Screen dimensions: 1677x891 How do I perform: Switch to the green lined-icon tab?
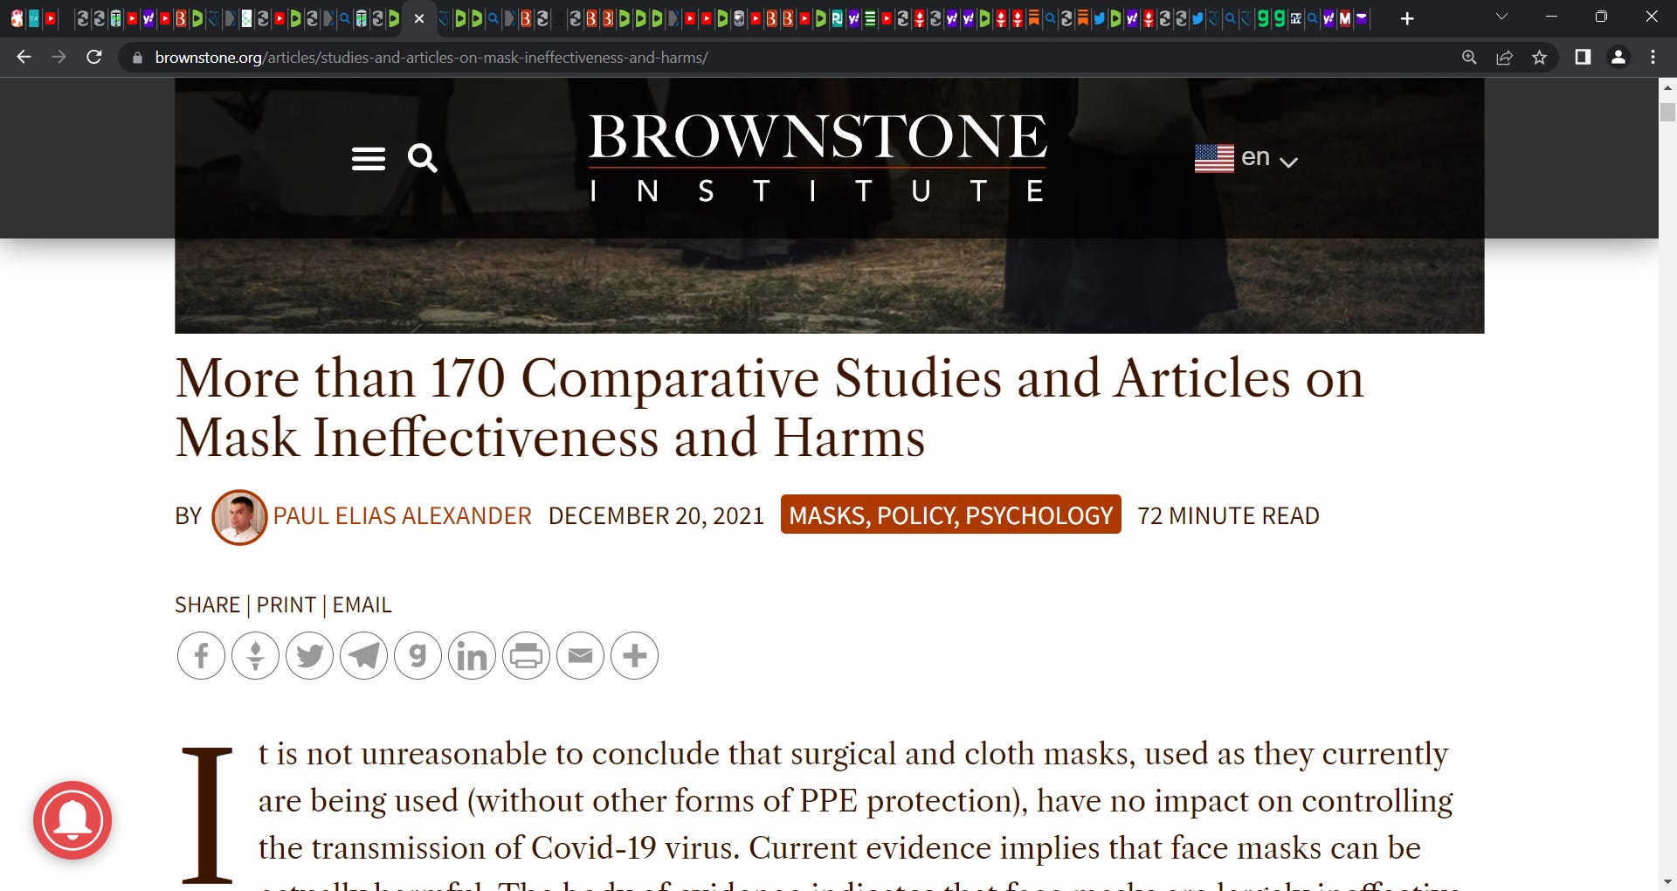click(870, 18)
